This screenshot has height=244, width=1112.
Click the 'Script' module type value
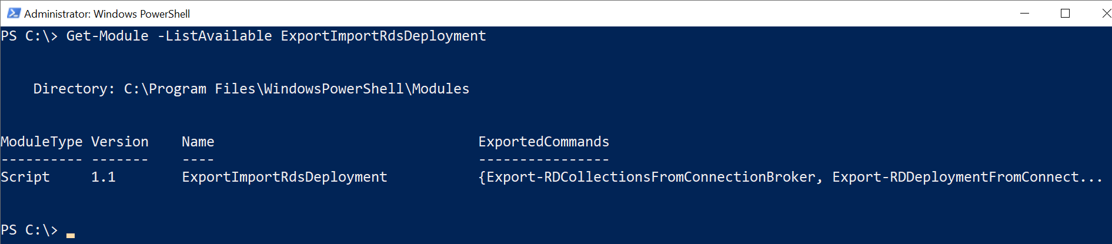[x=25, y=177]
